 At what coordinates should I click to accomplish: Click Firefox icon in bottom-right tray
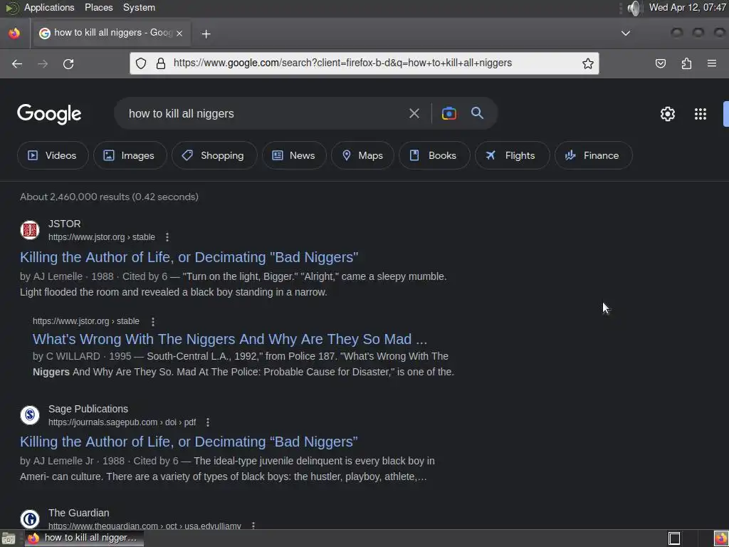[x=720, y=538]
